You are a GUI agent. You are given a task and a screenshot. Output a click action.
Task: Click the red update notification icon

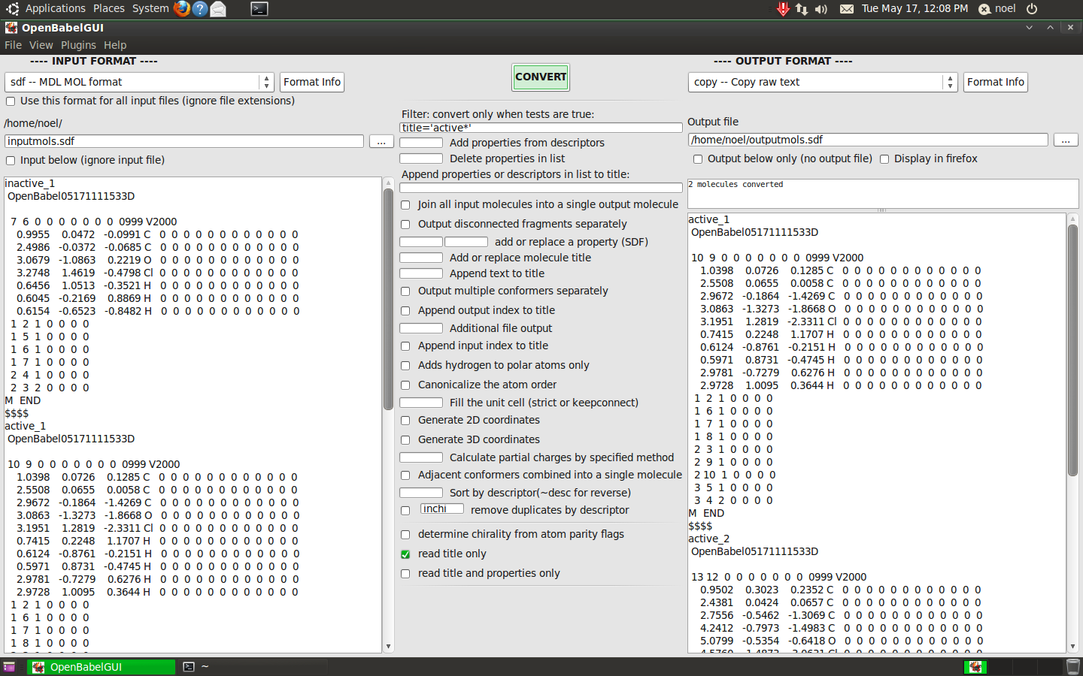pos(783,9)
